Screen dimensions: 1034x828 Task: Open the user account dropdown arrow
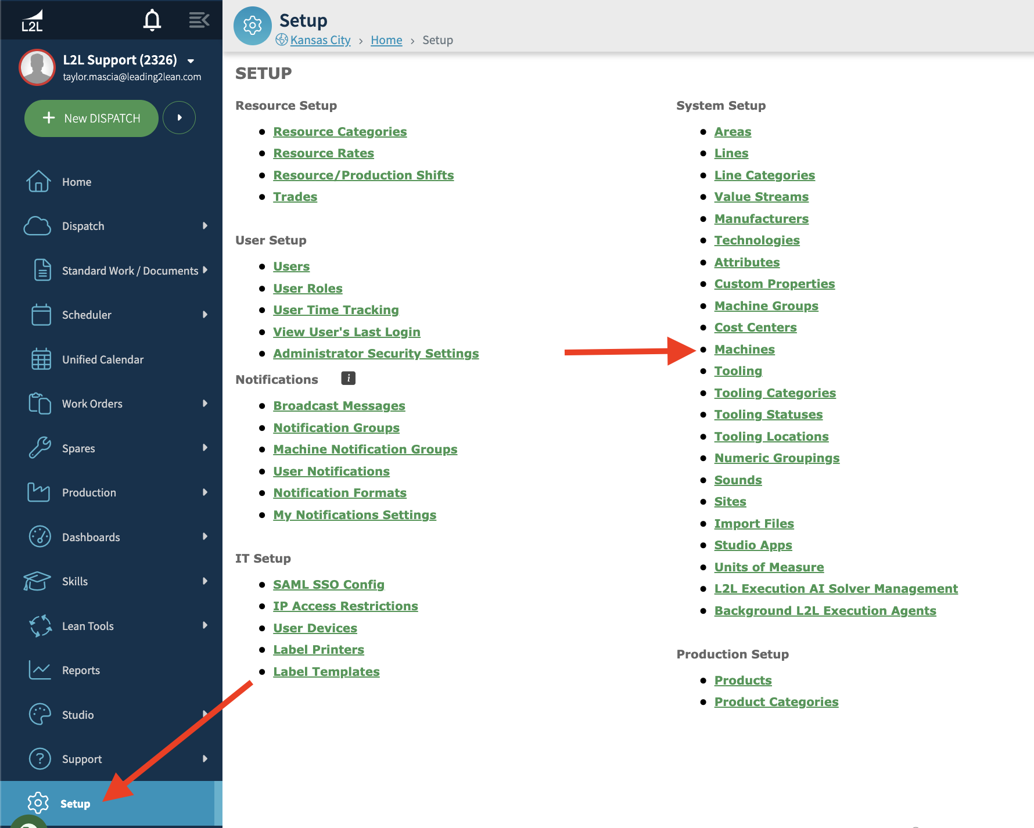[x=191, y=61]
